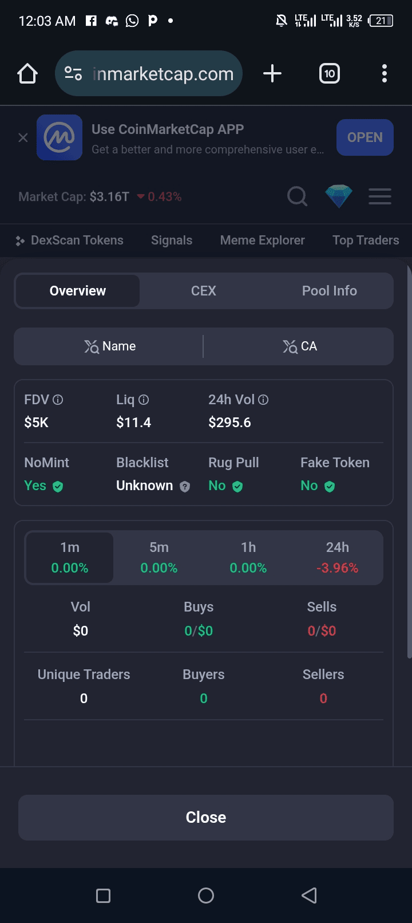The width and height of the screenshot is (412, 923).
Task: Open the CoinMarketCap hamburger menu
Action: pos(380,196)
